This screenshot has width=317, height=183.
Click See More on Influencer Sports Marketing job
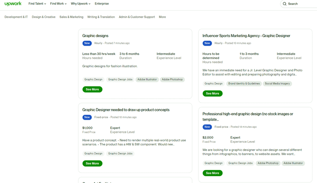[212, 94]
